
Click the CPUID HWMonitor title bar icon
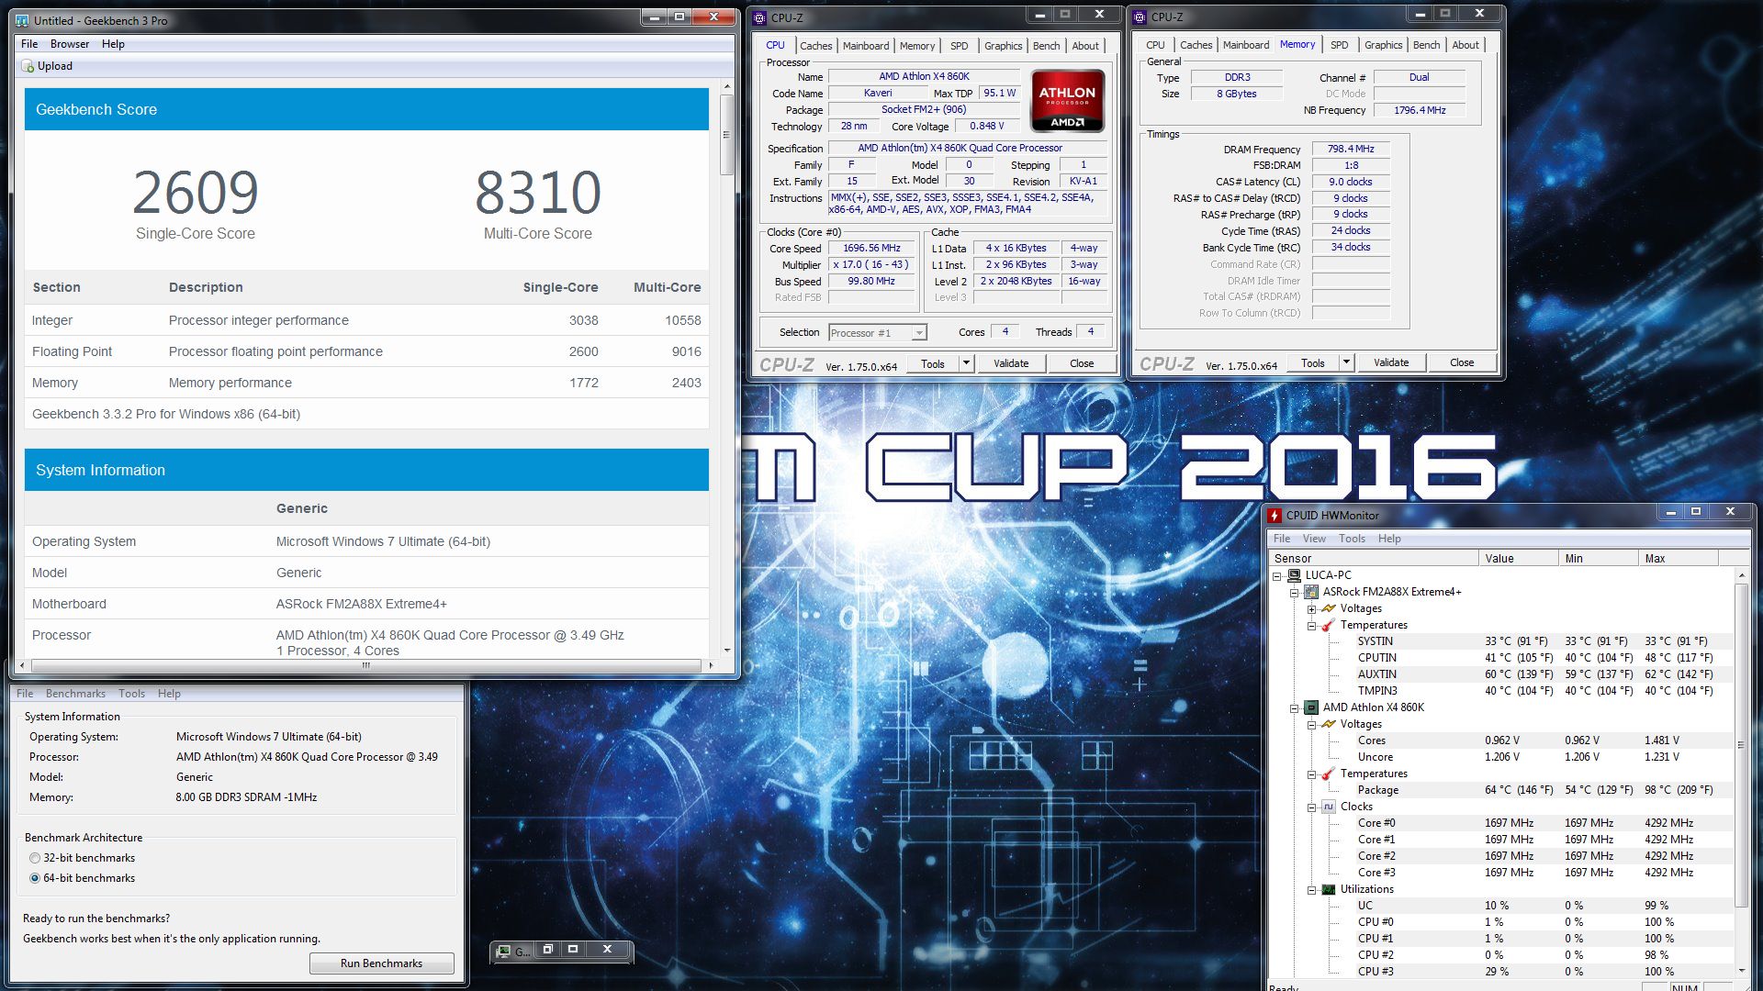click(1275, 515)
